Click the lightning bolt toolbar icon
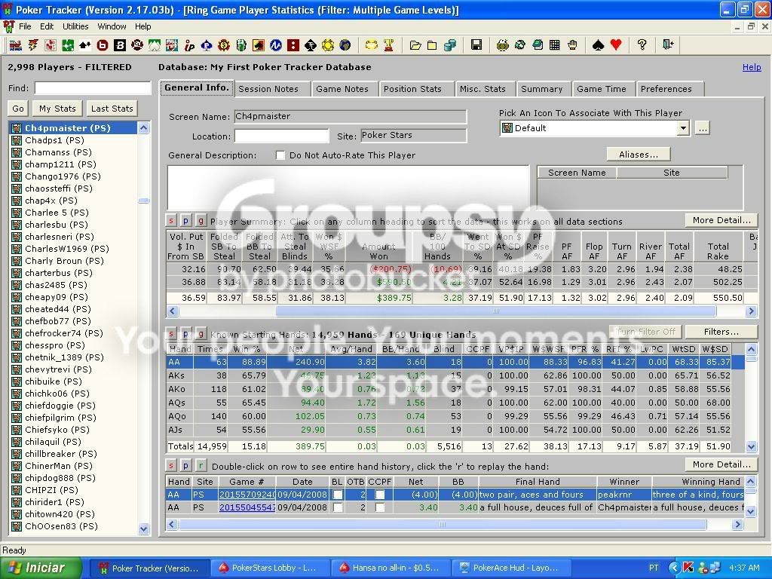Image resolution: width=772 pixels, height=579 pixels. pos(33,45)
